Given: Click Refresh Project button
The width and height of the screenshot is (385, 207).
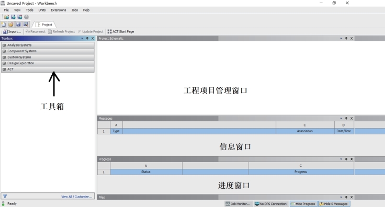Looking at the screenshot, I should (62, 32).
